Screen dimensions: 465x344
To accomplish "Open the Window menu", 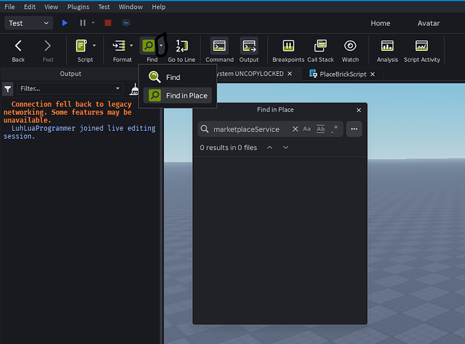I will (x=130, y=7).
